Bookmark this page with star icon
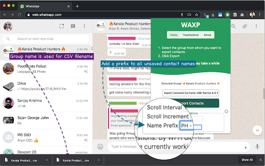Viewport: 265px width, 166px height. click(196, 15)
